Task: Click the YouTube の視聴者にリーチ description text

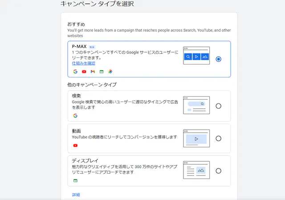Action: coord(124,137)
